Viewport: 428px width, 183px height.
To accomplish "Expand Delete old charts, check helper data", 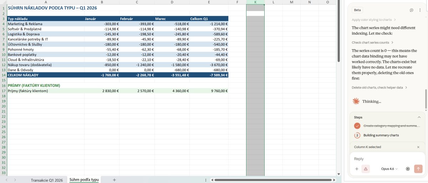I will point(379,87).
